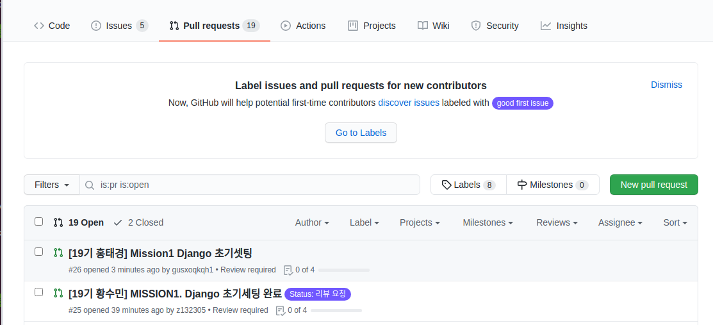
Task: Click the '0 of 4' tasks text on PR #26
Action: coord(305,270)
